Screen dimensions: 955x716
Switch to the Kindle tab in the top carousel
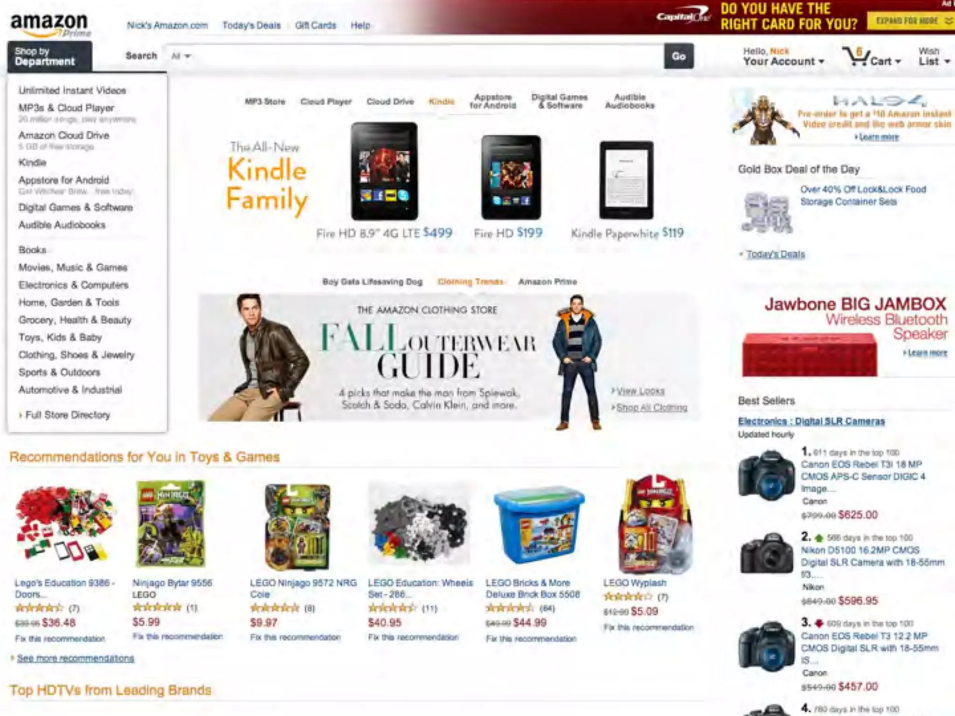click(x=441, y=101)
